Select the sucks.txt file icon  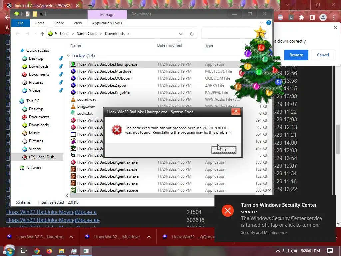point(73,113)
